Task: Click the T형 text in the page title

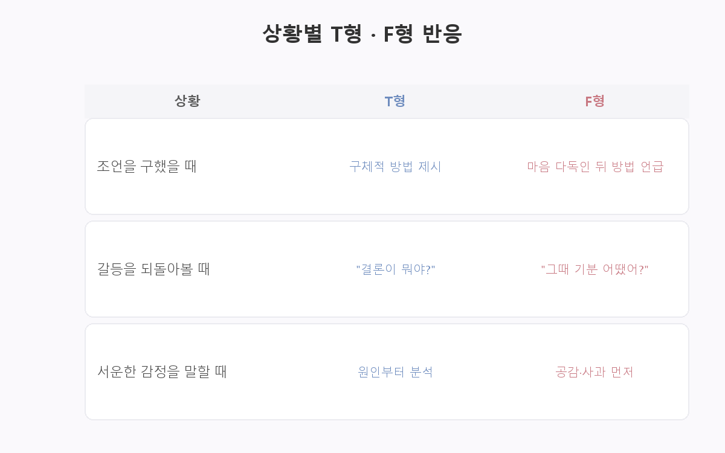Action: point(346,34)
